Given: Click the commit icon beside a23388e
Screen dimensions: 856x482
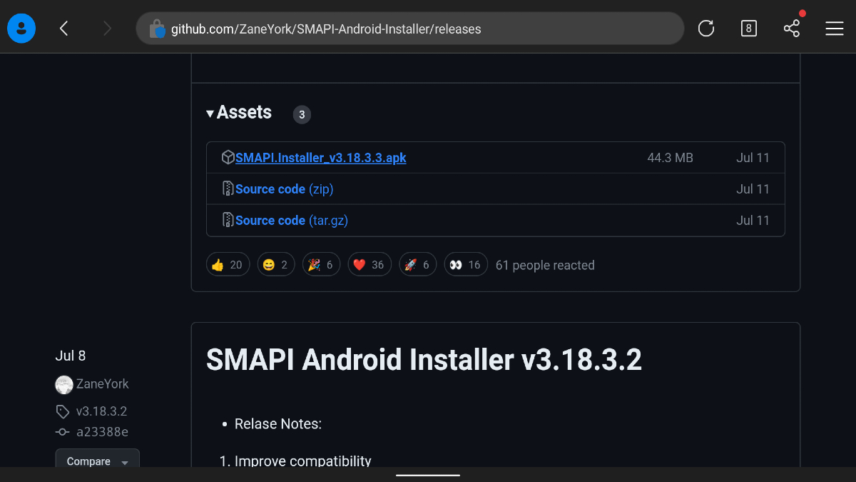Looking at the screenshot, I should point(62,431).
